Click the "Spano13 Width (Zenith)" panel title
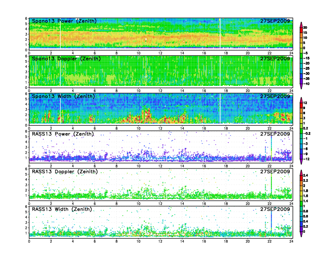The width and height of the screenshot is (336, 259). [x=63, y=96]
